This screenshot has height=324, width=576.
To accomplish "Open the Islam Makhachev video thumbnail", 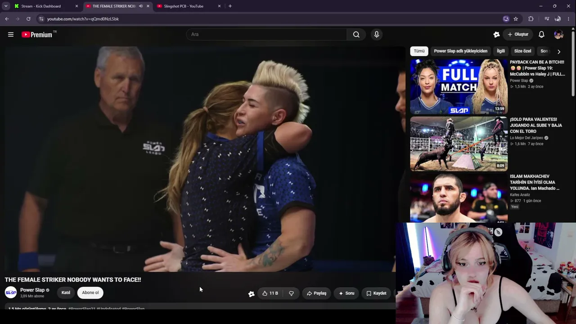I will click(x=459, y=198).
